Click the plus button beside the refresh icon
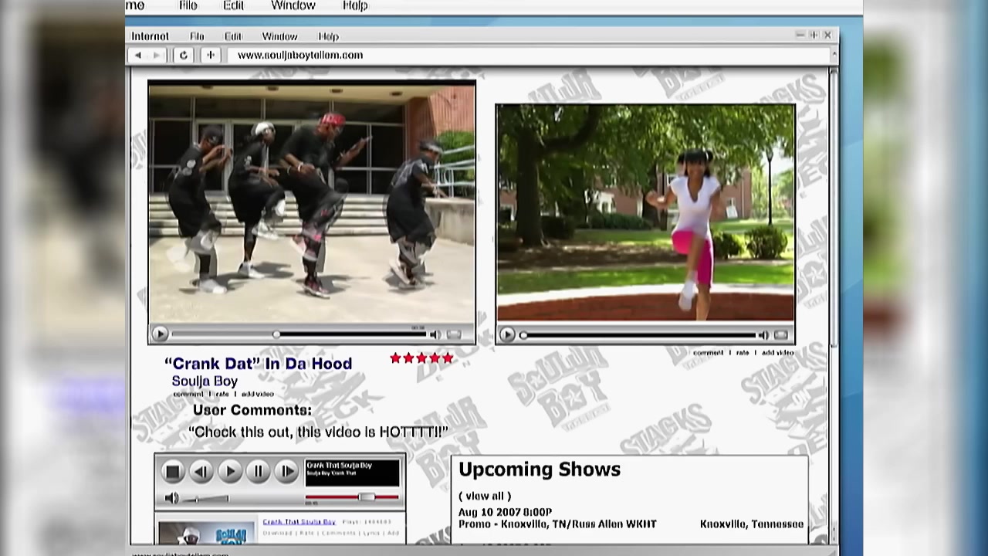This screenshot has height=556, width=988. tap(210, 55)
